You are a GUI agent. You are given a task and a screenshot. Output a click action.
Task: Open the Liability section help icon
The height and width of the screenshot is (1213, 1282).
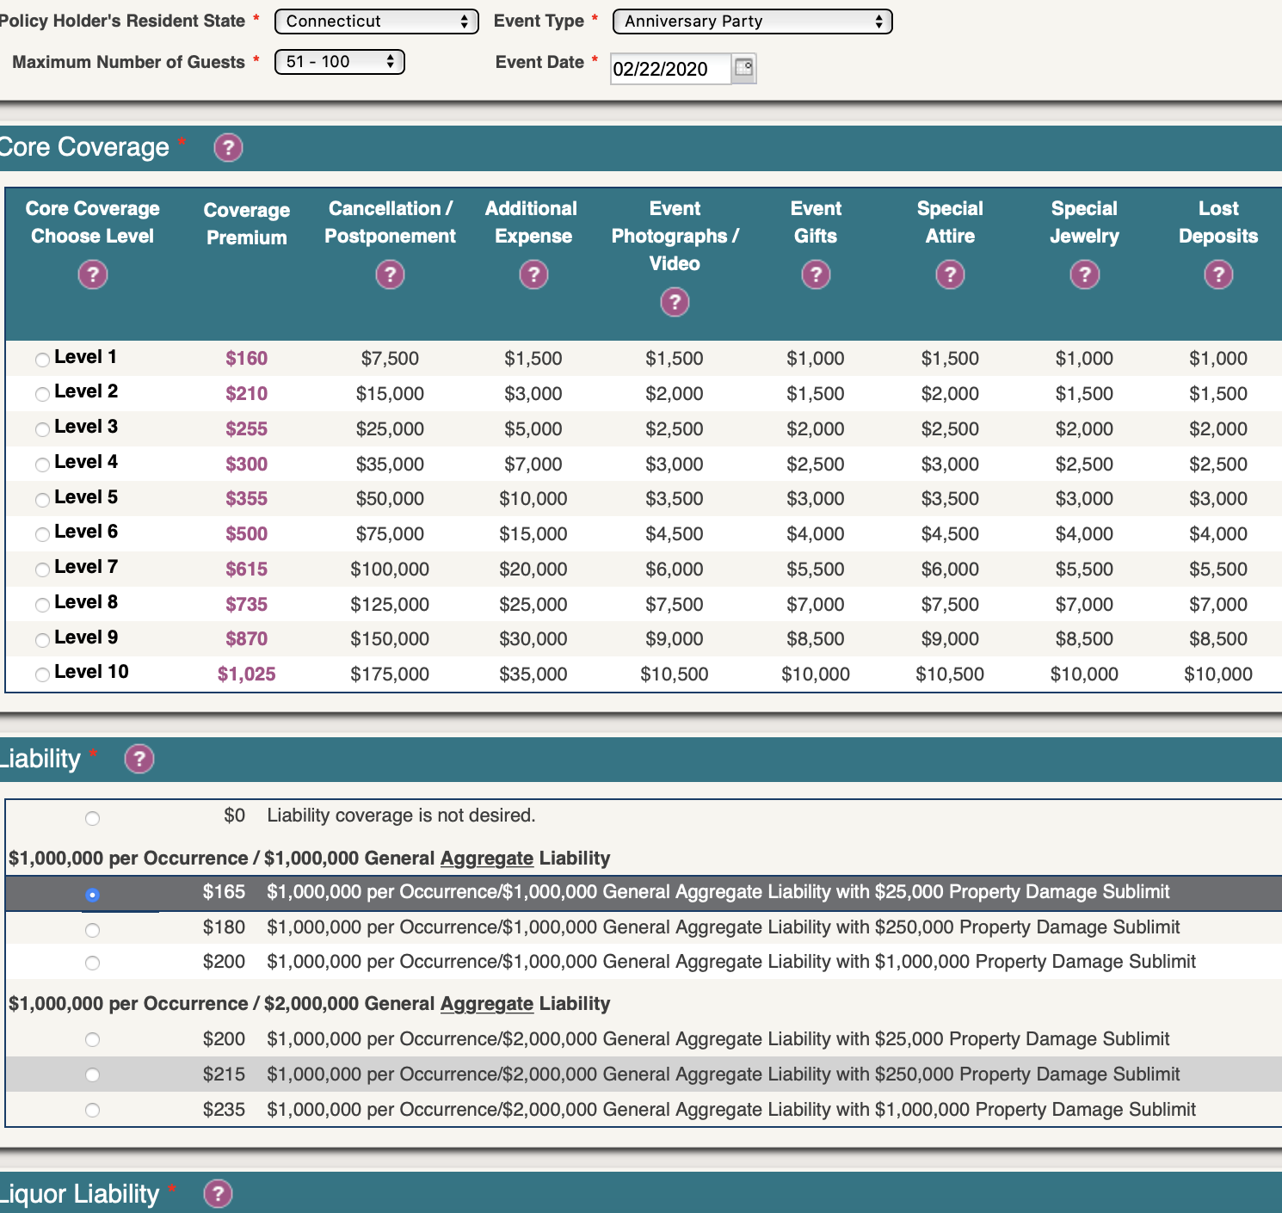coord(139,759)
